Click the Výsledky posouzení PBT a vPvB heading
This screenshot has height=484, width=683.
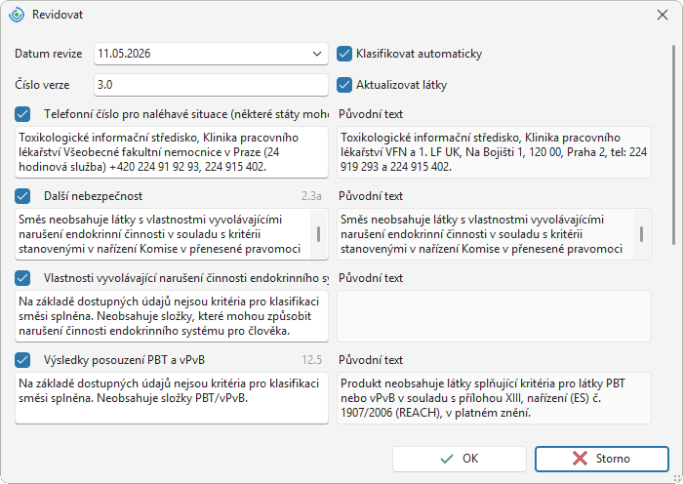point(124,360)
